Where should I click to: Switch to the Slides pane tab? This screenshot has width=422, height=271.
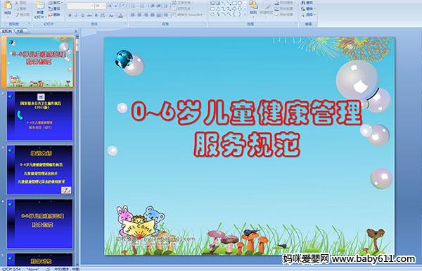click(x=7, y=31)
